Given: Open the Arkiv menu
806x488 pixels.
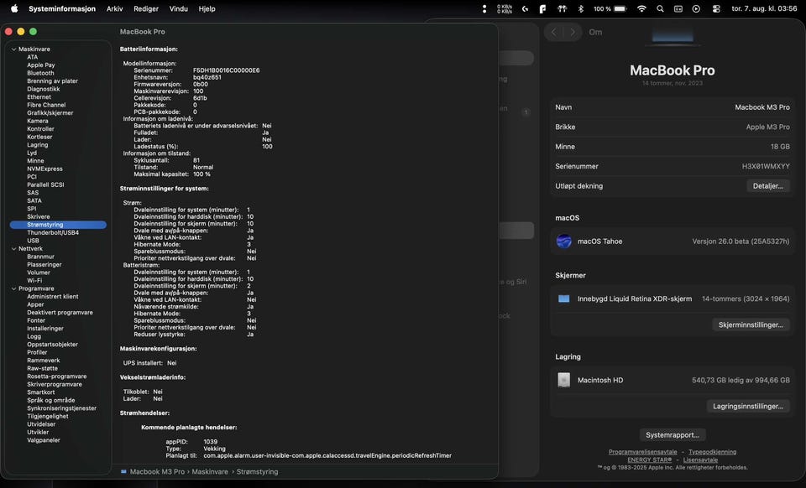Looking at the screenshot, I should coord(115,8).
